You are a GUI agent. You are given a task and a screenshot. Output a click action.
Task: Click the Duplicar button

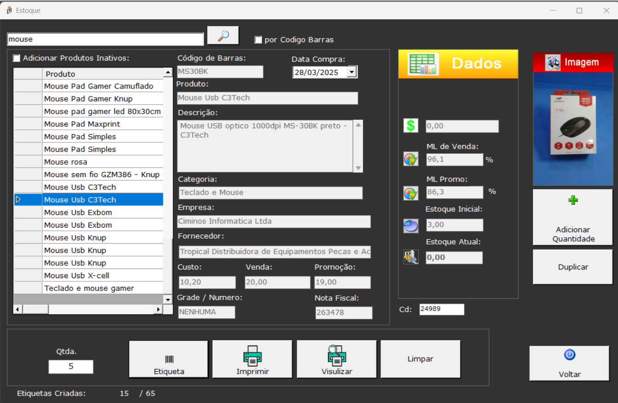(573, 267)
